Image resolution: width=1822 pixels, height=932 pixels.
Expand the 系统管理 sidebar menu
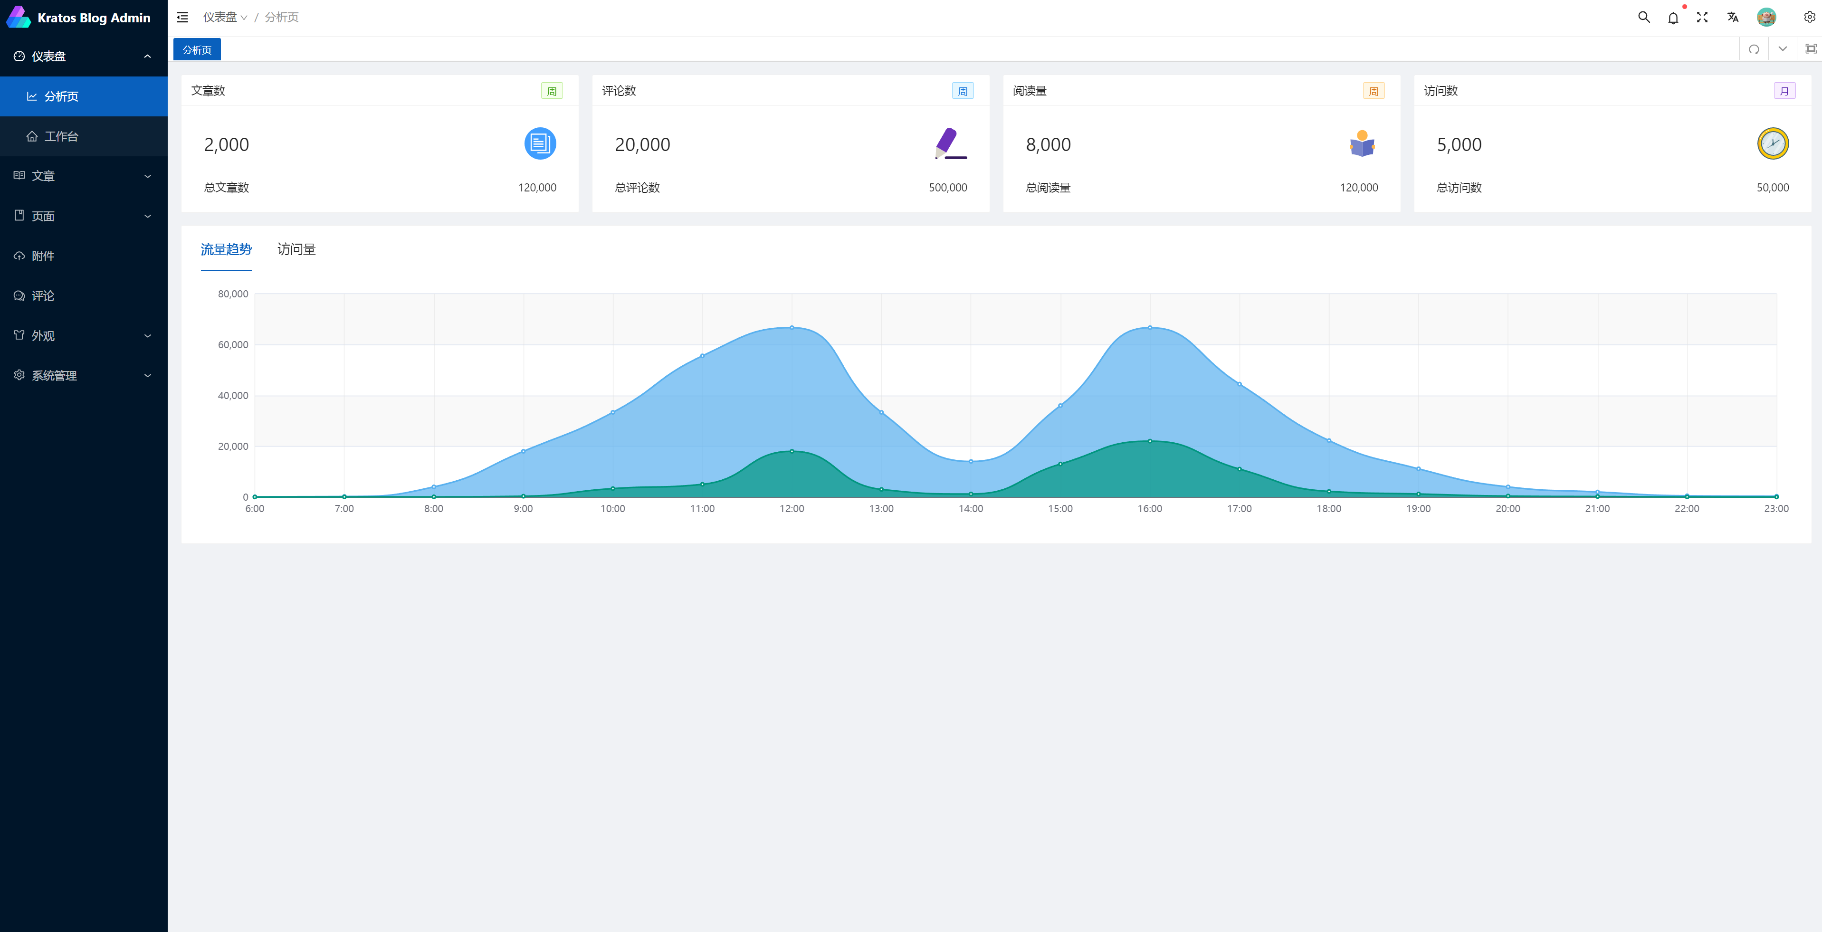pyautogui.click(x=84, y=375)
